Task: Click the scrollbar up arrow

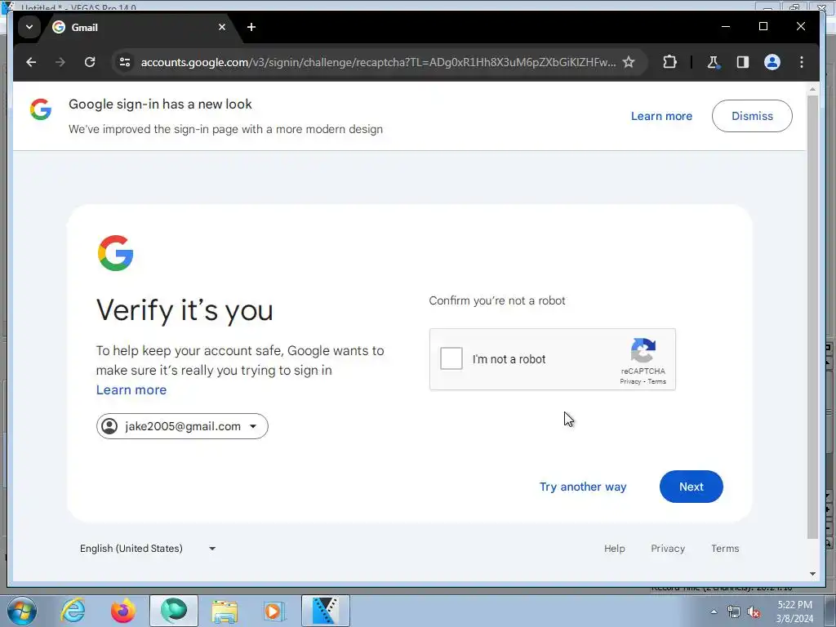Action: click(x=812, y=89)
